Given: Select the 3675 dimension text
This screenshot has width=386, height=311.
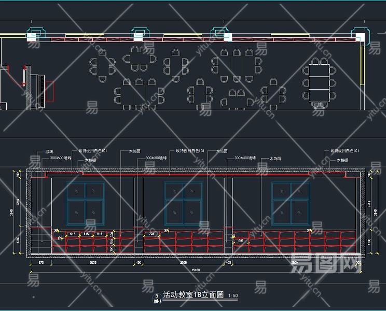Looking at the screenshot, I should pos(93,263).
